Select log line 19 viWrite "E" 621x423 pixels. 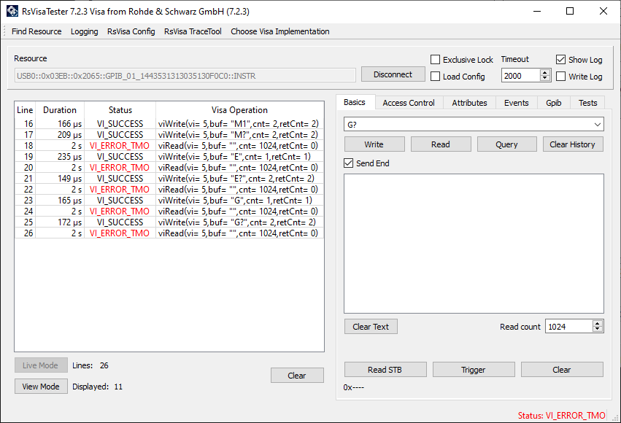click(169, 157)
